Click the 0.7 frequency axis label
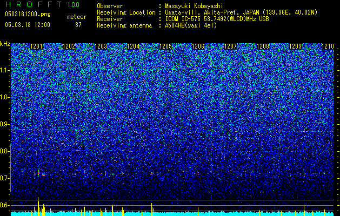The height and width of the screenshot is (216, 340). click(4, 178)
